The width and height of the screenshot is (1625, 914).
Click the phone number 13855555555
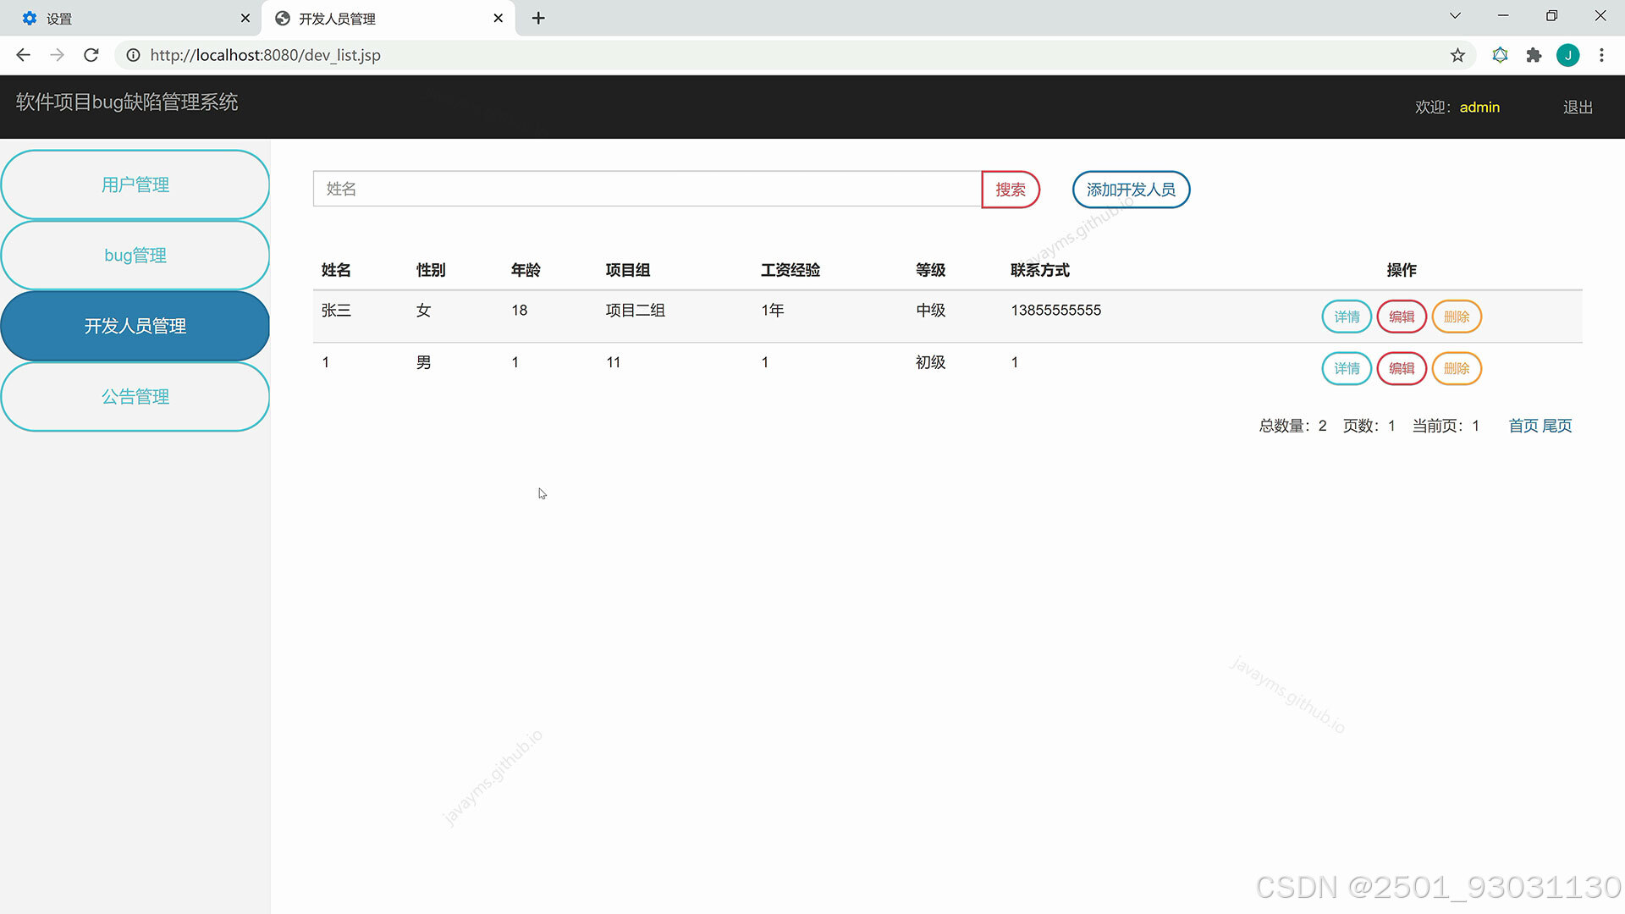coord(1055,311)
